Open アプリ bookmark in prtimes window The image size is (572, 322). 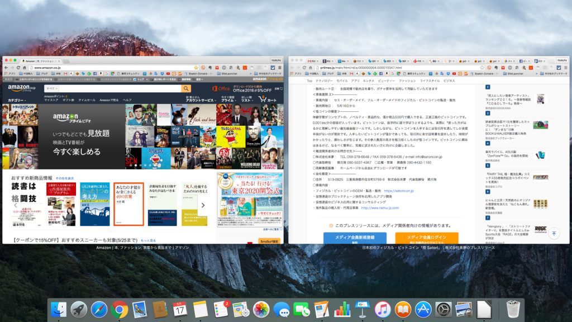pos(295,73)
